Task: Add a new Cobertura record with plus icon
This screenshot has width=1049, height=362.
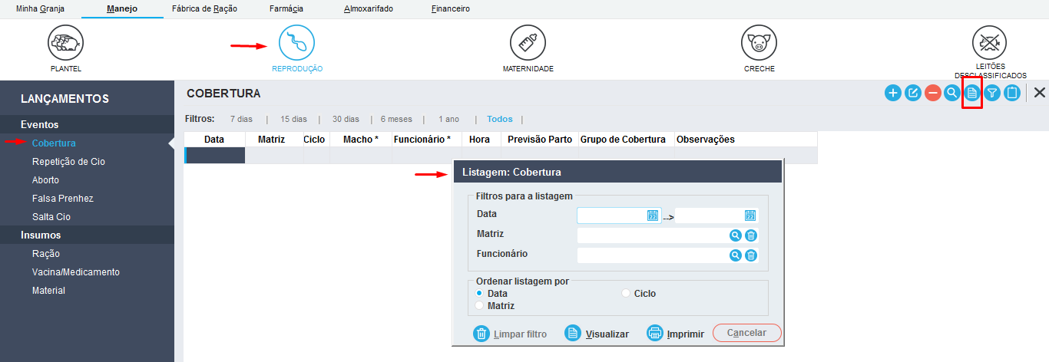Action: tap(893, 93)
